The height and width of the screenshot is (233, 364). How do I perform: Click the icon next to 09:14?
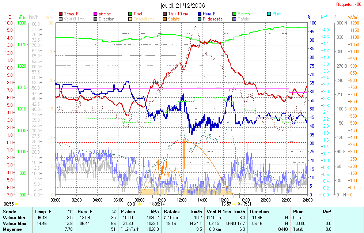coord(153,204)
